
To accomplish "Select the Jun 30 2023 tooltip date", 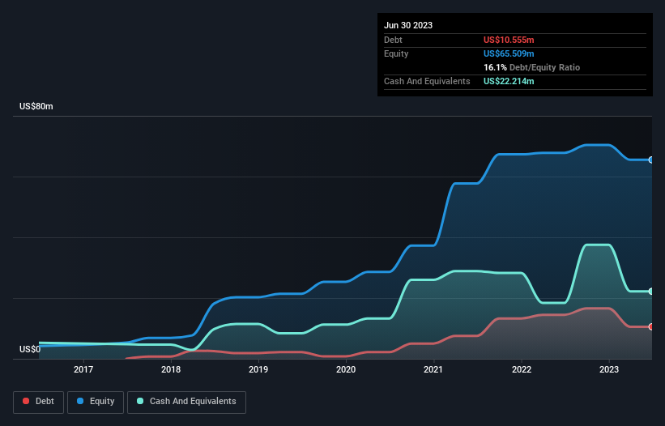I will pos(408,25).
